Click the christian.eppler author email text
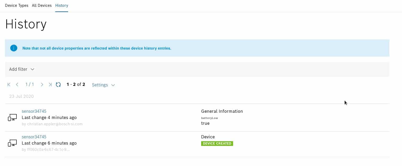This screenshot has height=166, width=402. point(52,124)
